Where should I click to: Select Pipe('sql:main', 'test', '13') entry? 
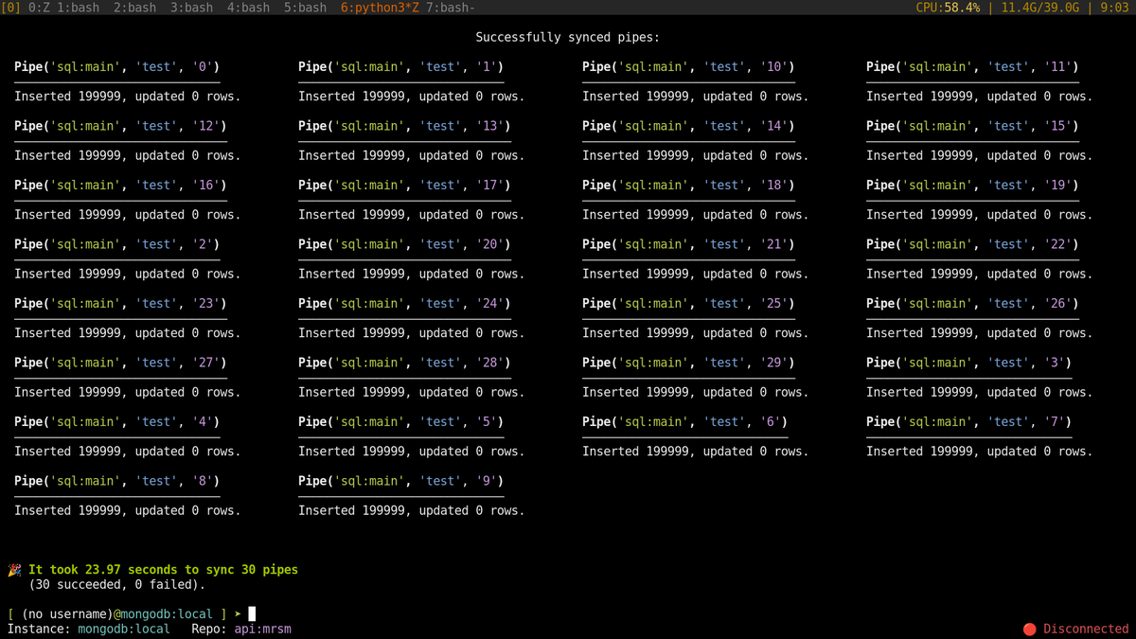pos(404,126)
